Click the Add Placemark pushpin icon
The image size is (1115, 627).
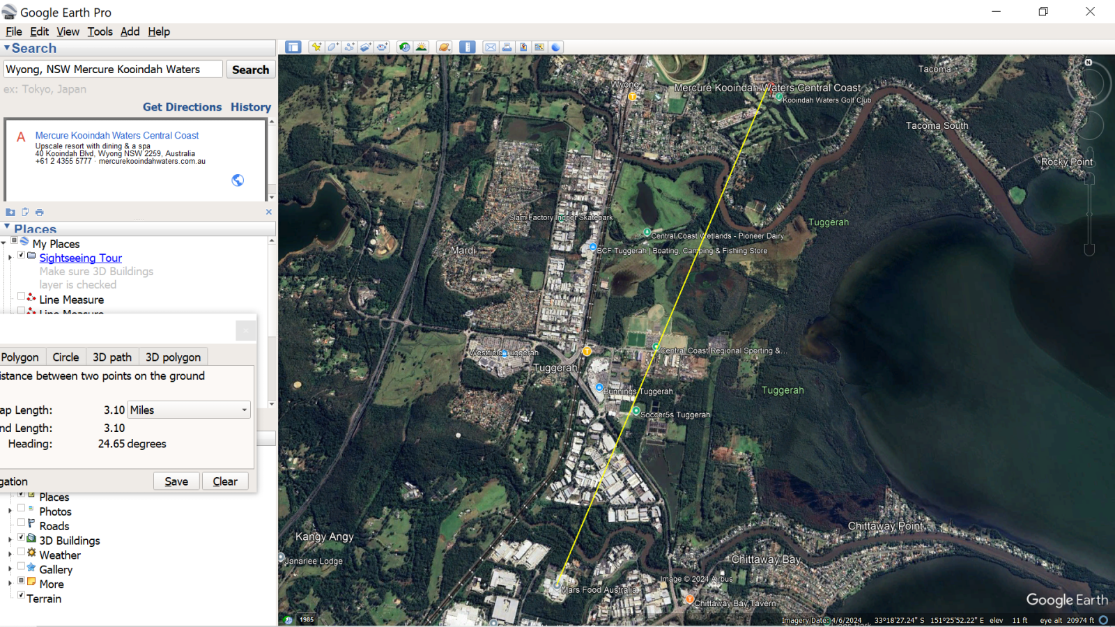316,47
